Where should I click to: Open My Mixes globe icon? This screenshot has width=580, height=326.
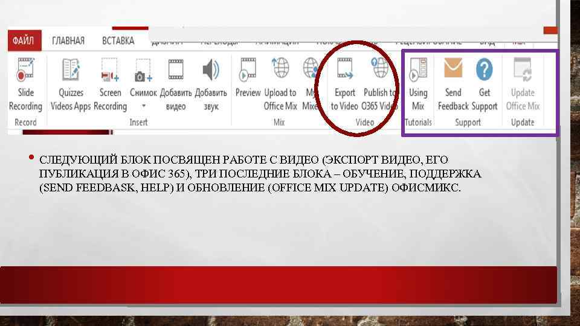311,68
